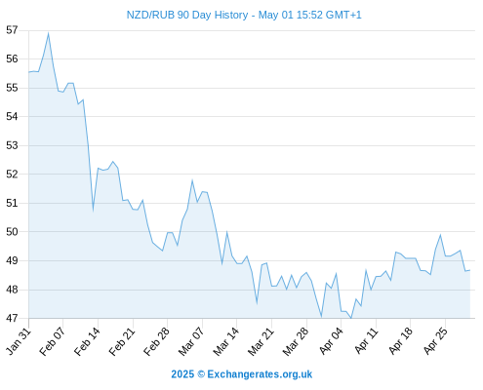Screen dimensions: 483x390
Task: Click the 47 value on the y-axis
Action: click(x=12, y=318)
